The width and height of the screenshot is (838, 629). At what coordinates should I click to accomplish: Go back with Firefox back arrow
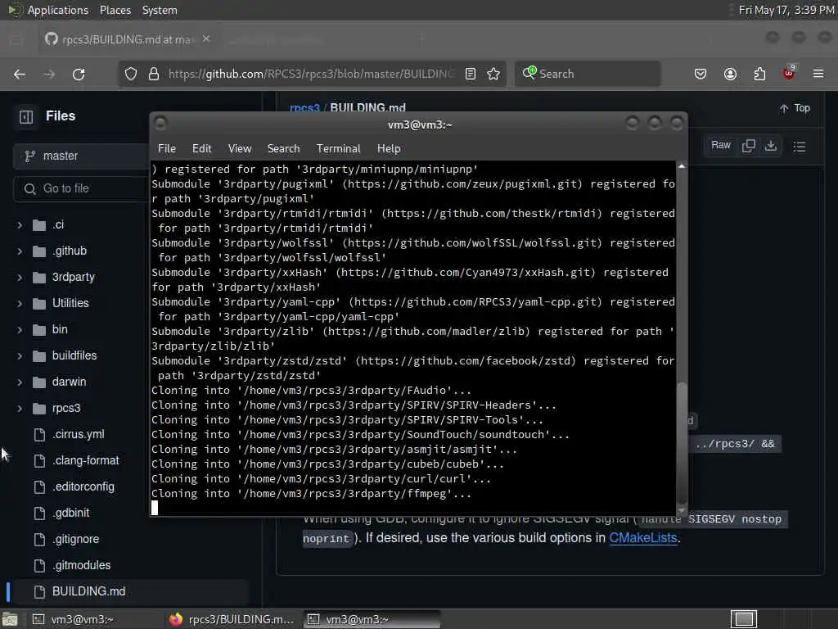(20, 75)
